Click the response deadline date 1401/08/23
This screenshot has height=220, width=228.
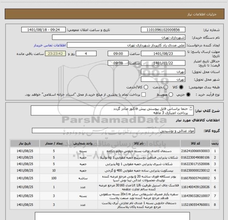163,54
